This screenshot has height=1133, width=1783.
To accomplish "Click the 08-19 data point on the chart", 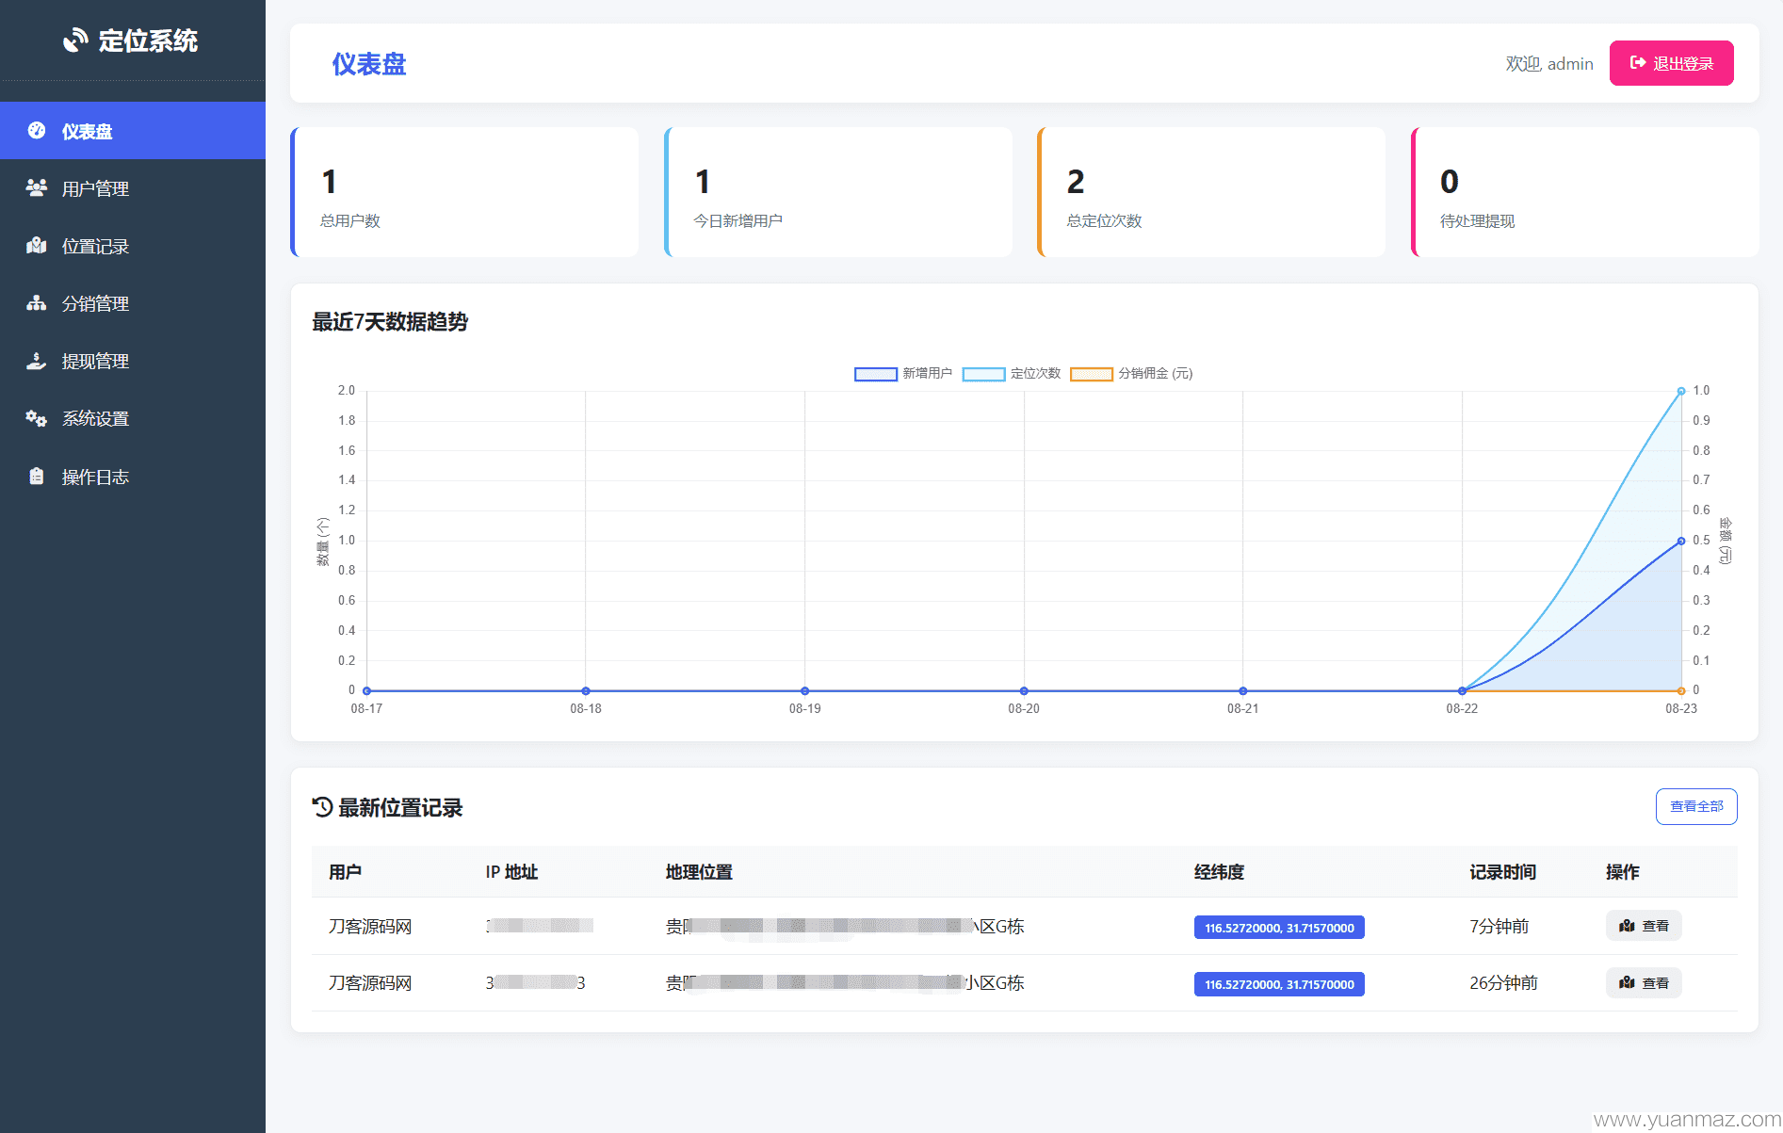I will (804, 690).
